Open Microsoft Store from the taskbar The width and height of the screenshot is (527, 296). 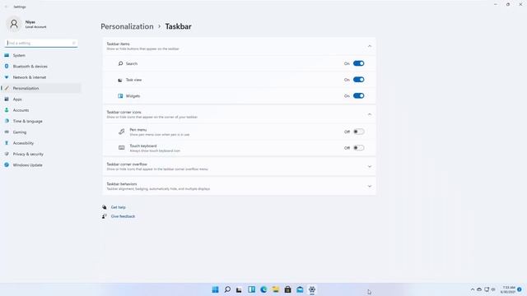point(287,289)
